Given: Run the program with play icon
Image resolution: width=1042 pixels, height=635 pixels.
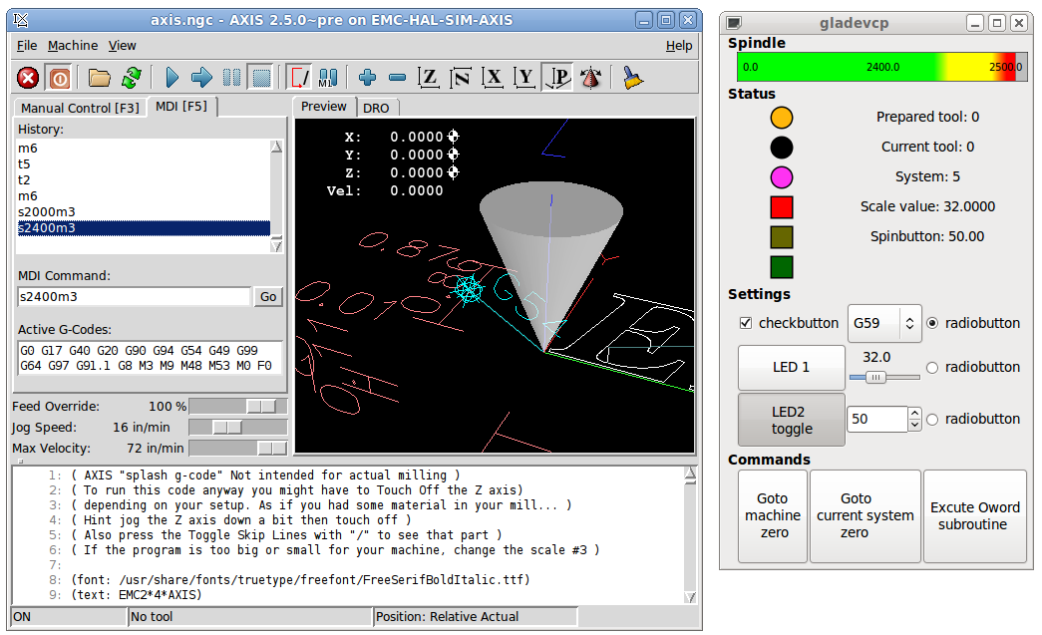Looking at the screenshot, I should tap(173, 78).
